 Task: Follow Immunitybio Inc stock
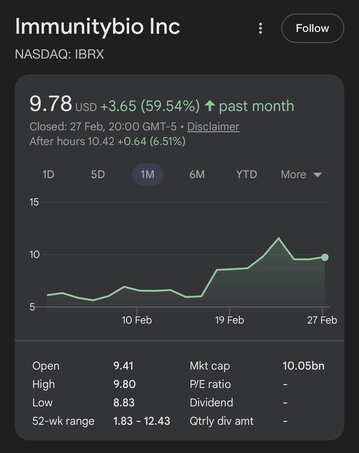click(312, 28)
